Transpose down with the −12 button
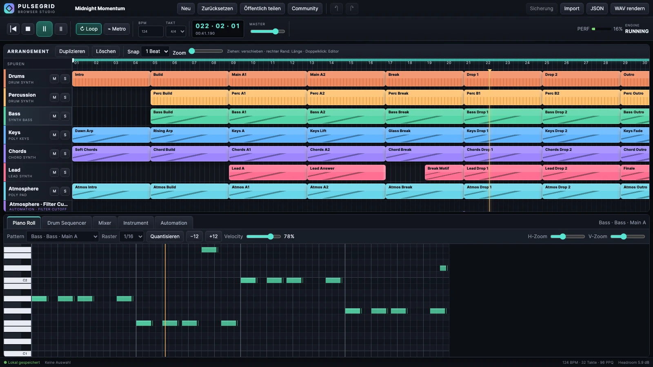Image resolution: width=653 pixels, height=367 pixels. point(194,237)
